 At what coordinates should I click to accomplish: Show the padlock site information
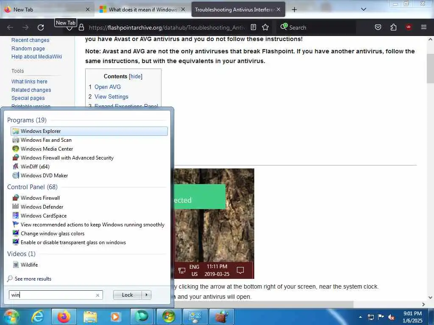[x=81, y=28]
